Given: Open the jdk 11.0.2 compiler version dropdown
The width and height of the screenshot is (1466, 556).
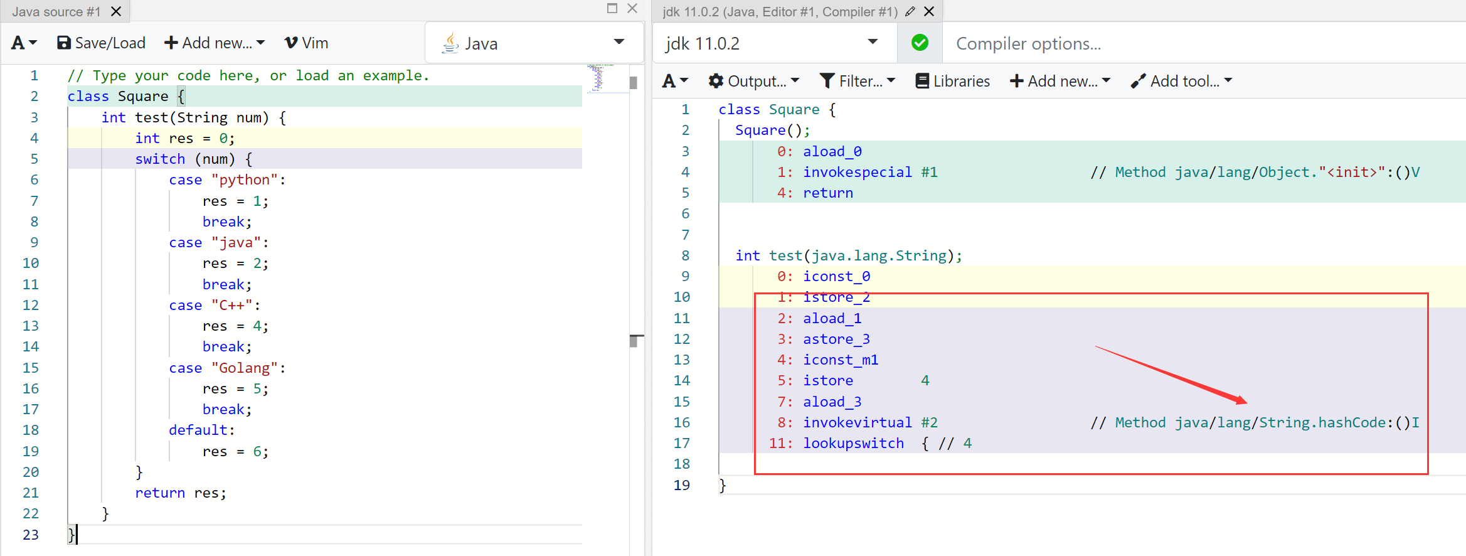Looking at the screenshot, I should coord(775,43).
